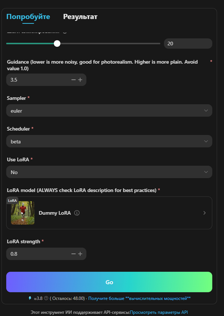Increase Guidance with plus icon
The width and height of the screenshot is (224, 316).
tap(80, 80)
